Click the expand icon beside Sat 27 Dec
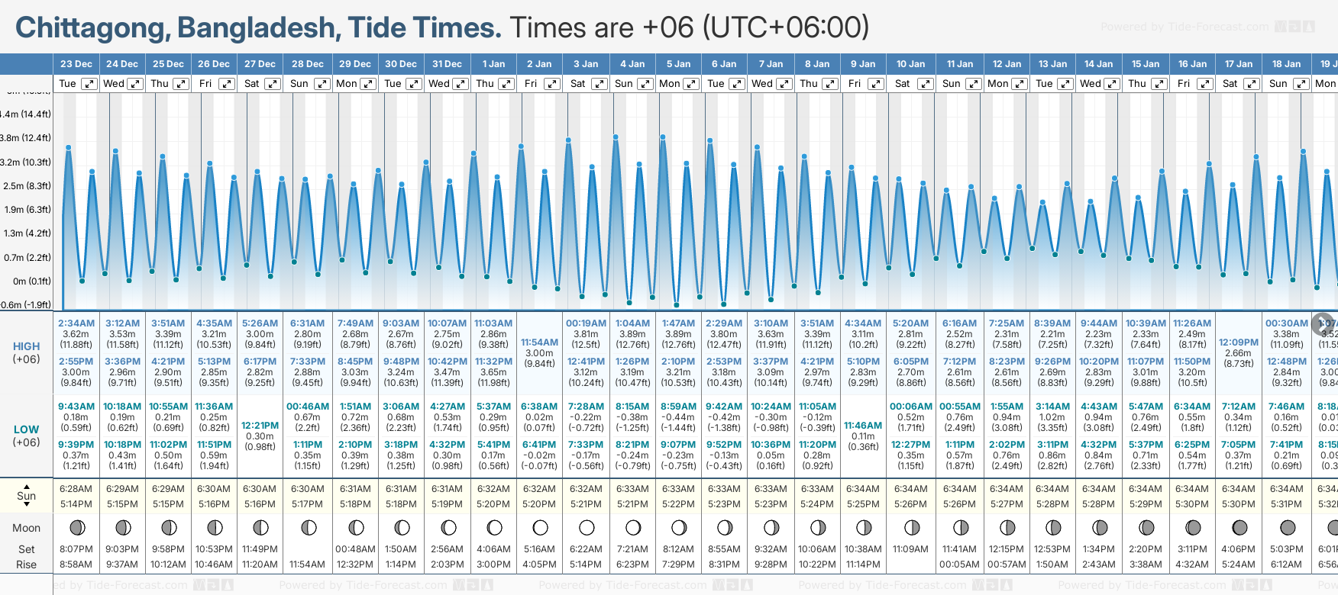1338x595 pixels. pyautogui.click(x=273, y=84)
